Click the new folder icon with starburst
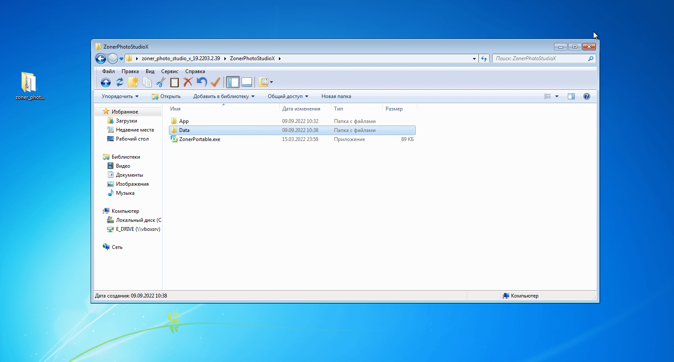This screenshot has height=362, width=674. [x=133, y=82]
